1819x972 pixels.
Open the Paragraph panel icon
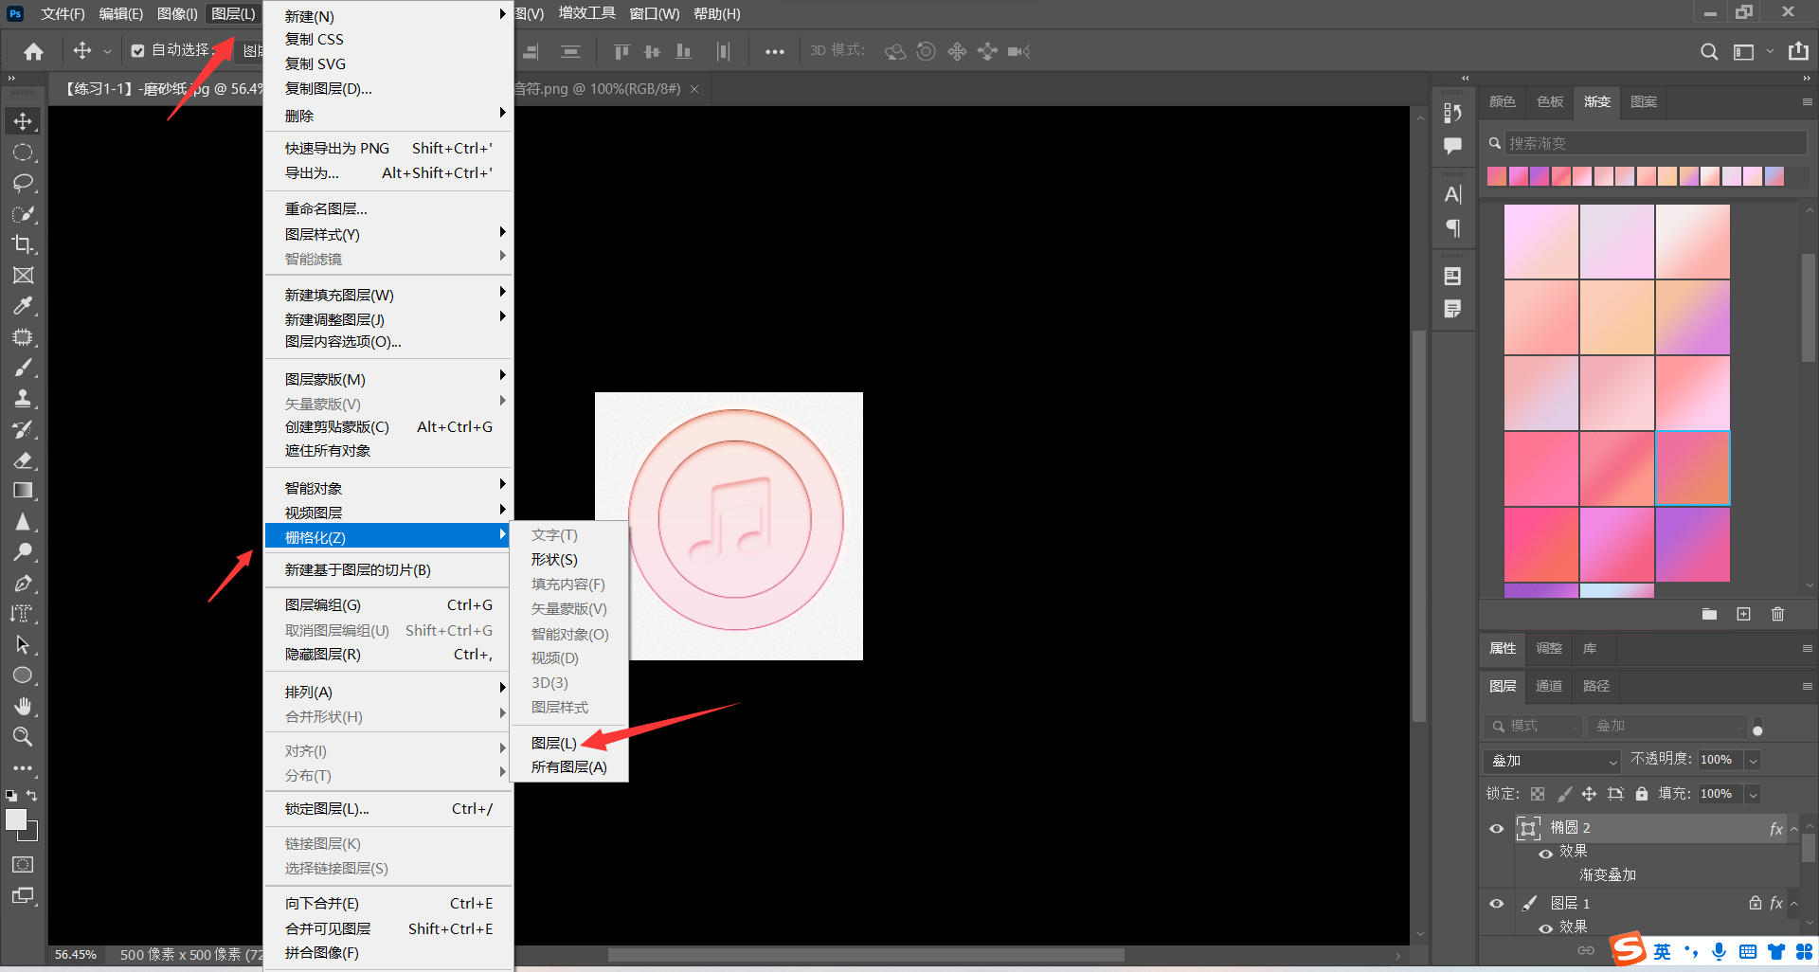pyautogui.click(x=1452, y=228)
